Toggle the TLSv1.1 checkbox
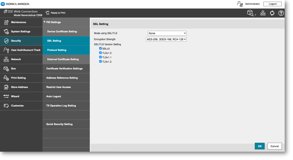 click(x=100, y=57)
